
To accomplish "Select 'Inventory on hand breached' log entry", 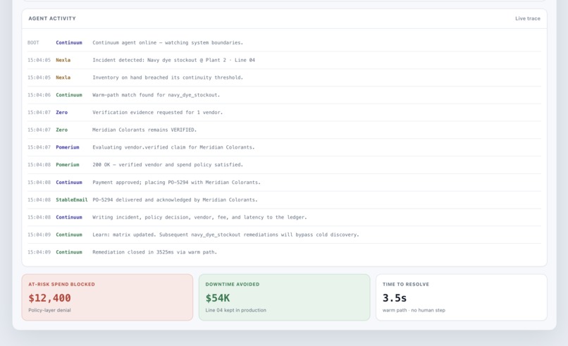I will (284, 78).
